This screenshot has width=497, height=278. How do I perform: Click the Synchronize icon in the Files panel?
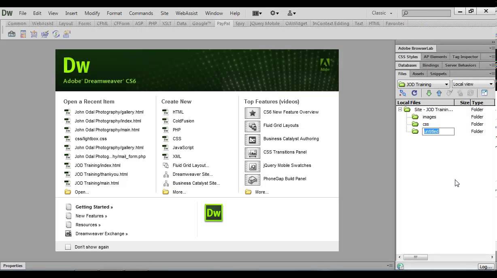470,93
